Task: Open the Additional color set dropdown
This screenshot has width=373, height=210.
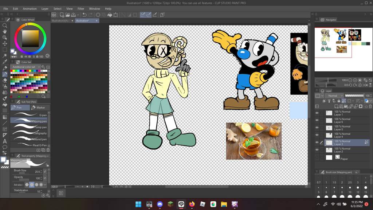Action: pos(26,67)
